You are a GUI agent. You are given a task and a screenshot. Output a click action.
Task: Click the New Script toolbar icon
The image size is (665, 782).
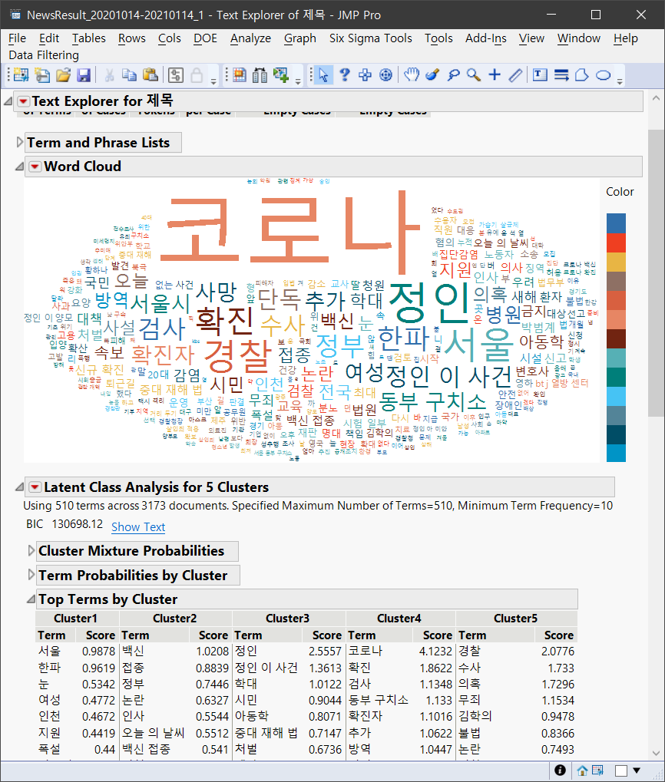coord(42,75)
